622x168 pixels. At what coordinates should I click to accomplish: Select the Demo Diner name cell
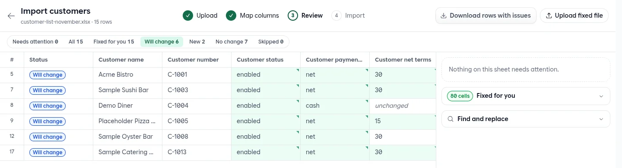(127, 106)
